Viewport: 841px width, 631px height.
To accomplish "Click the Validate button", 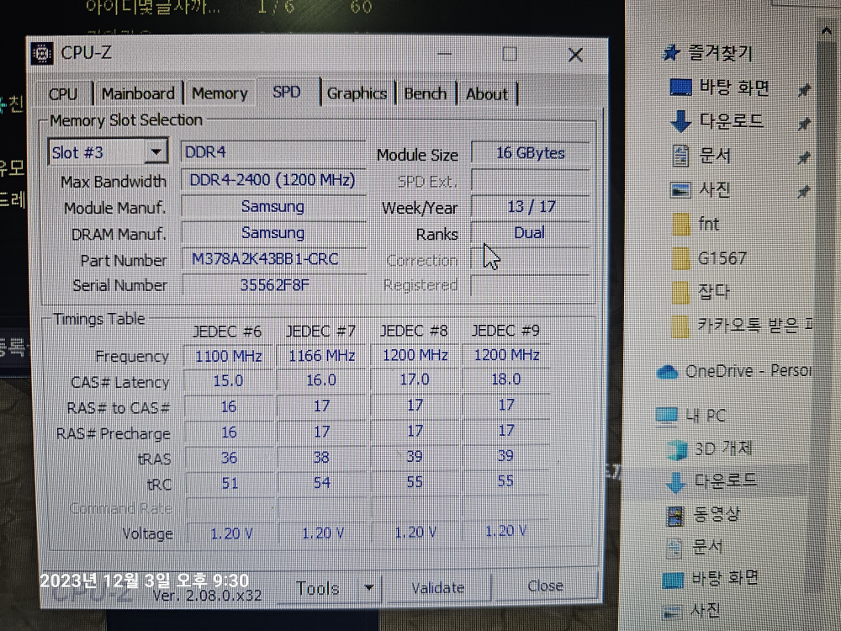I will point(437,588).
